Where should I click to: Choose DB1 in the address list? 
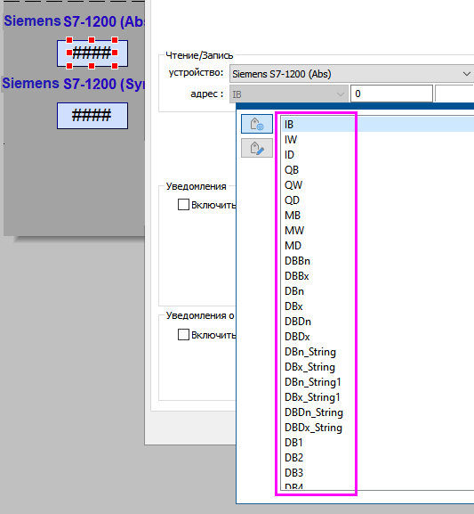(x=378, y=443)
